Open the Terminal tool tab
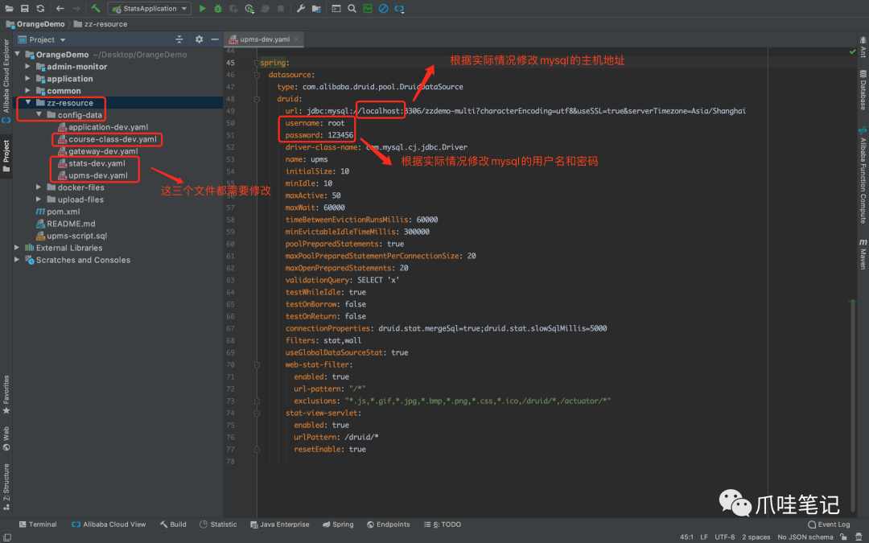The image size is (869, 543). (38, 524)
